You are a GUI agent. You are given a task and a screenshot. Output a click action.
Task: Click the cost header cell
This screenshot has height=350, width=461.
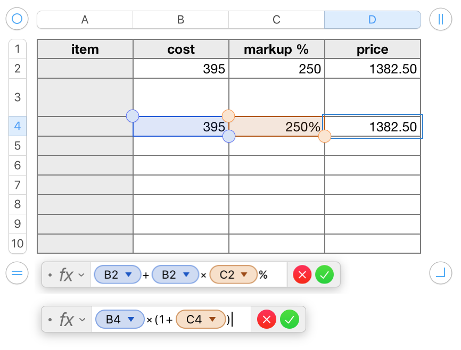(x=181, y=49)
